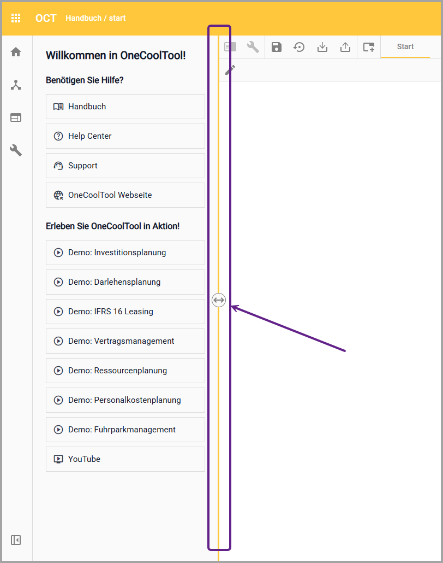Start Demo: Vertragsmanagement
This screenshot has height=563, width=443.
coord(125,341)
